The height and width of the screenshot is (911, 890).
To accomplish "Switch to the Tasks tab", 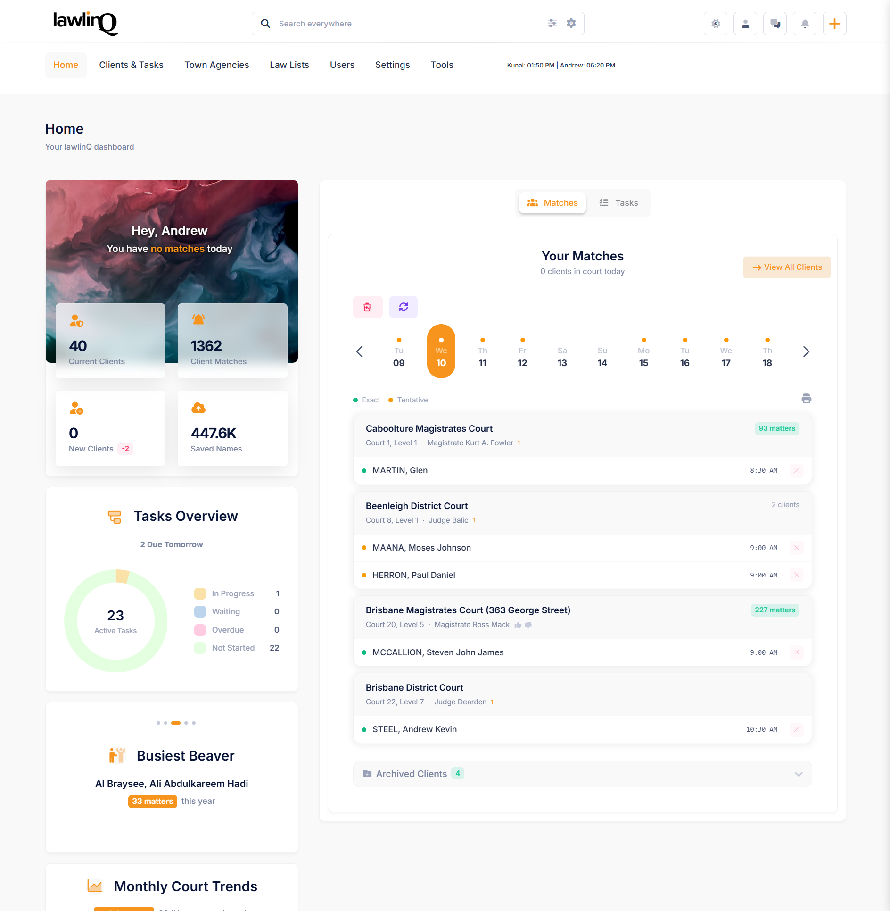I will coord(618,202).
